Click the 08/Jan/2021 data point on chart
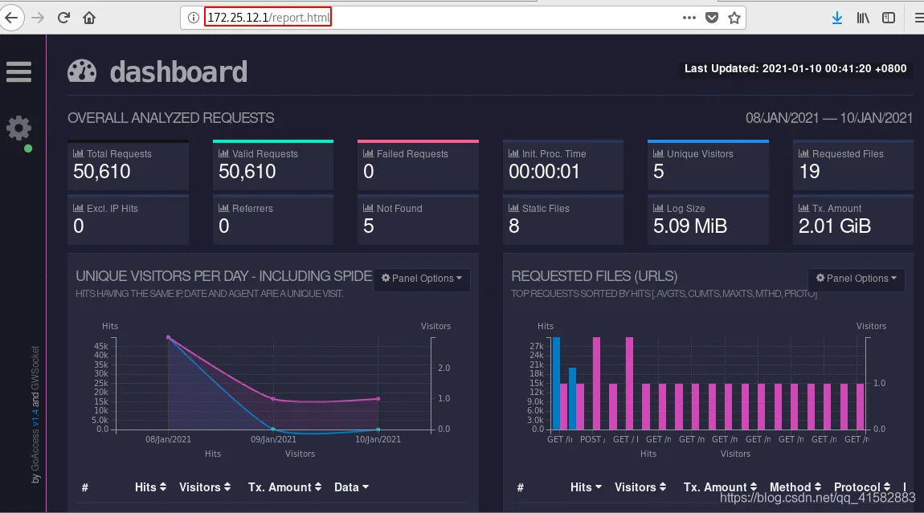Screen dimensions: 924x513 click(x=168, y=337)
